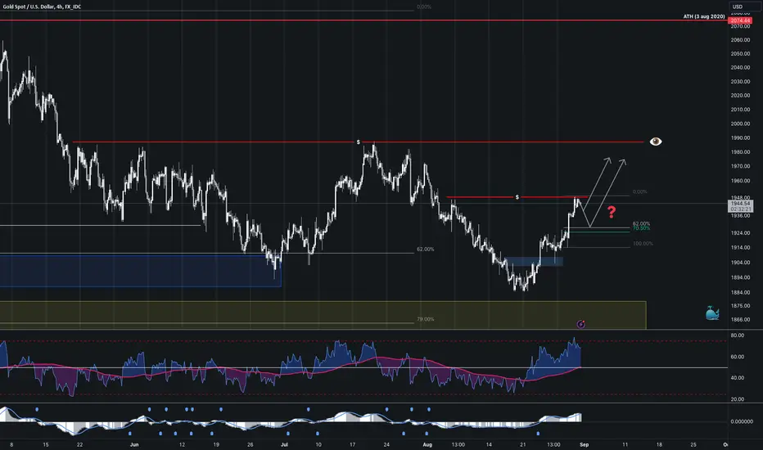
Task: Select the ATH (3 aug 2020) label
Action: pyautogui.click(x=703, y=16)
